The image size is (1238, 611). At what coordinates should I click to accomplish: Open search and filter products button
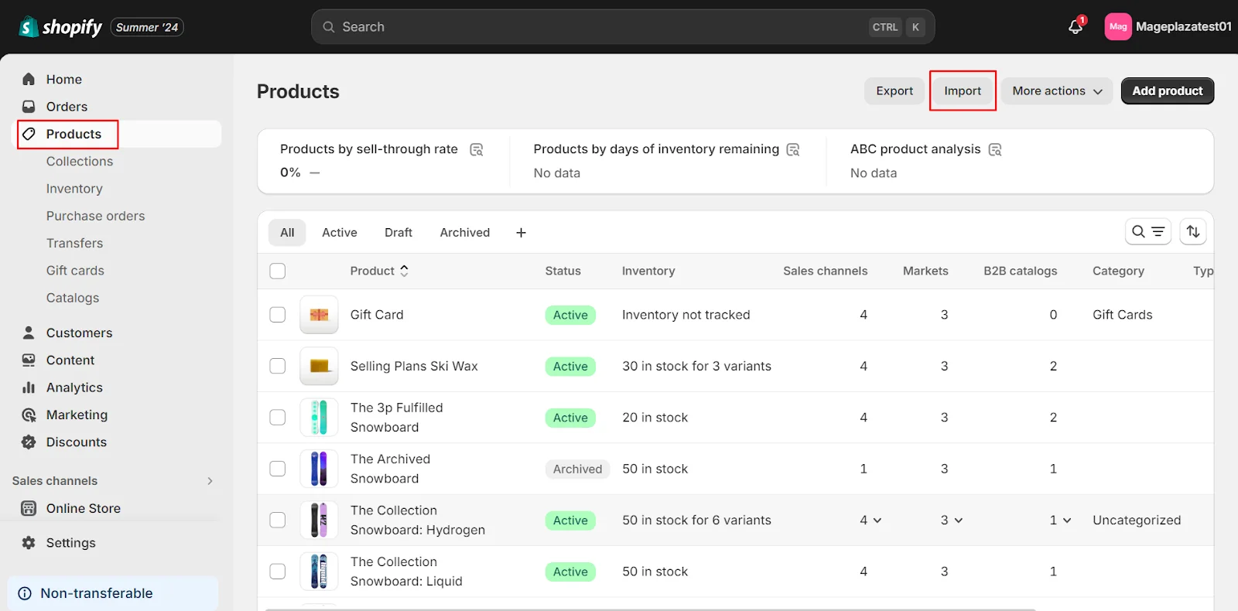[x=1148, y=231]
